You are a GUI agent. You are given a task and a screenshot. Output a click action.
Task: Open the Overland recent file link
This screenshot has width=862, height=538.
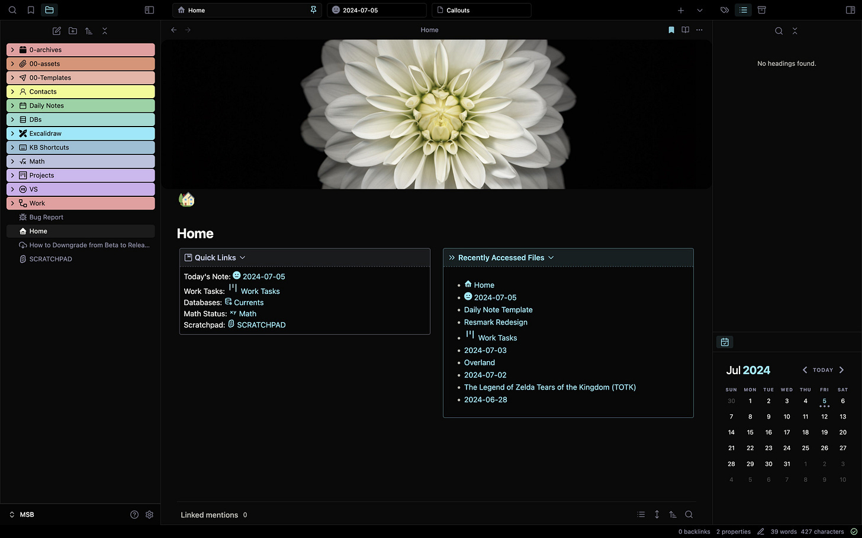[x=480, y=362]
